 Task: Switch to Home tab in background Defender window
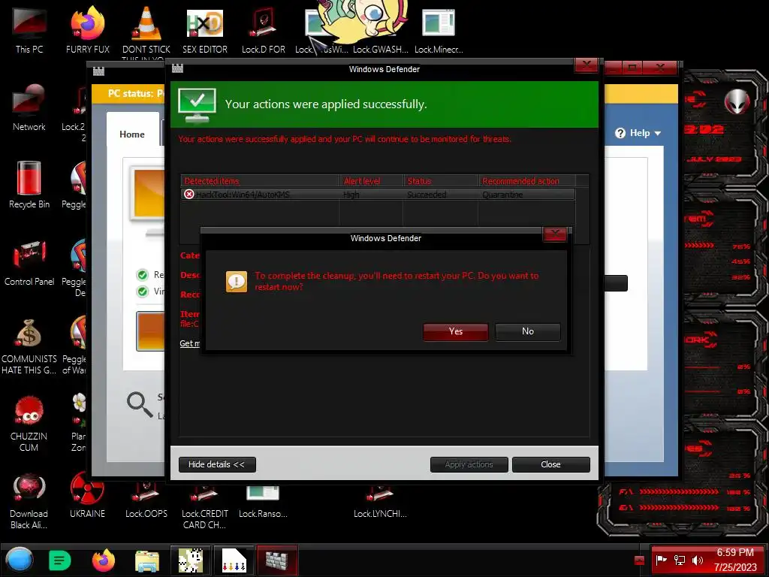click(132, 134)
